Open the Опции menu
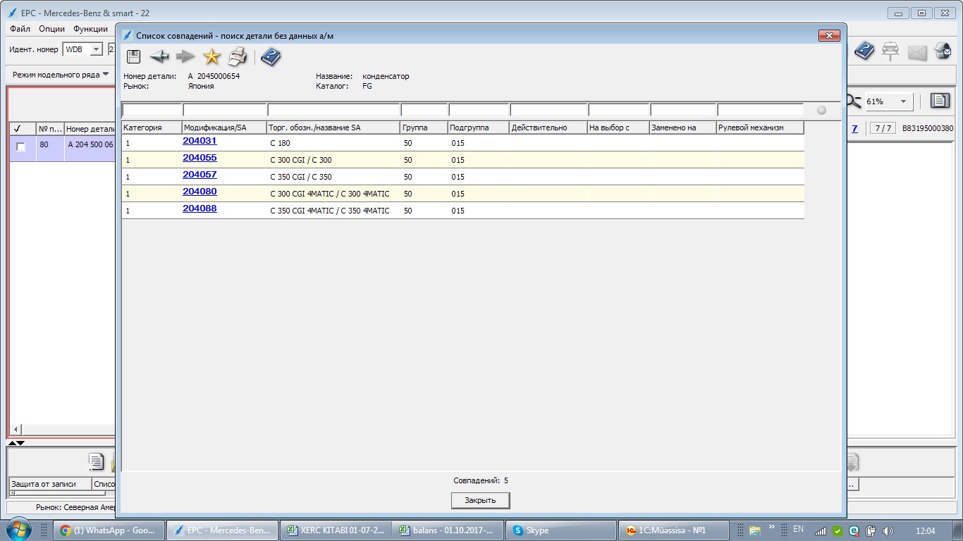 point(51,29)
